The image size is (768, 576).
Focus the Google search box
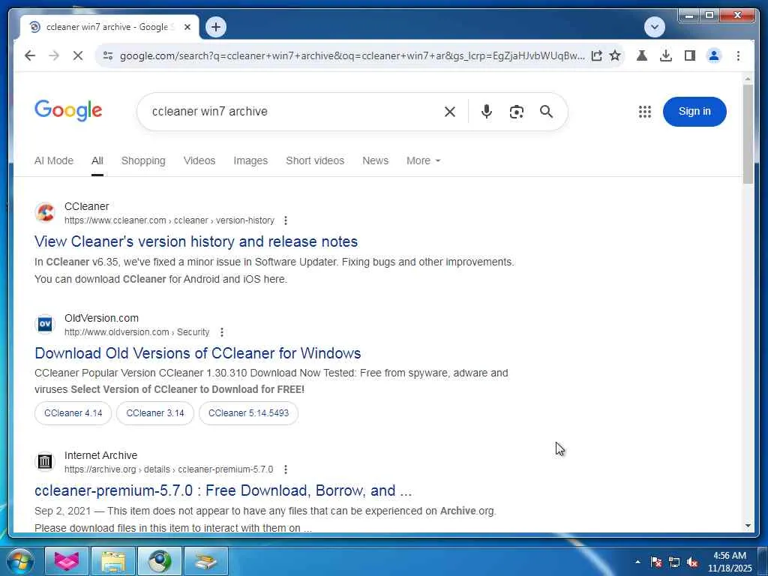294,112
